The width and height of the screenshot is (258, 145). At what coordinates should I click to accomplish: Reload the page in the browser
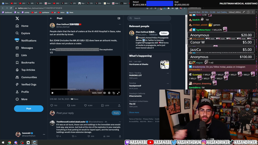click(11, 8)
